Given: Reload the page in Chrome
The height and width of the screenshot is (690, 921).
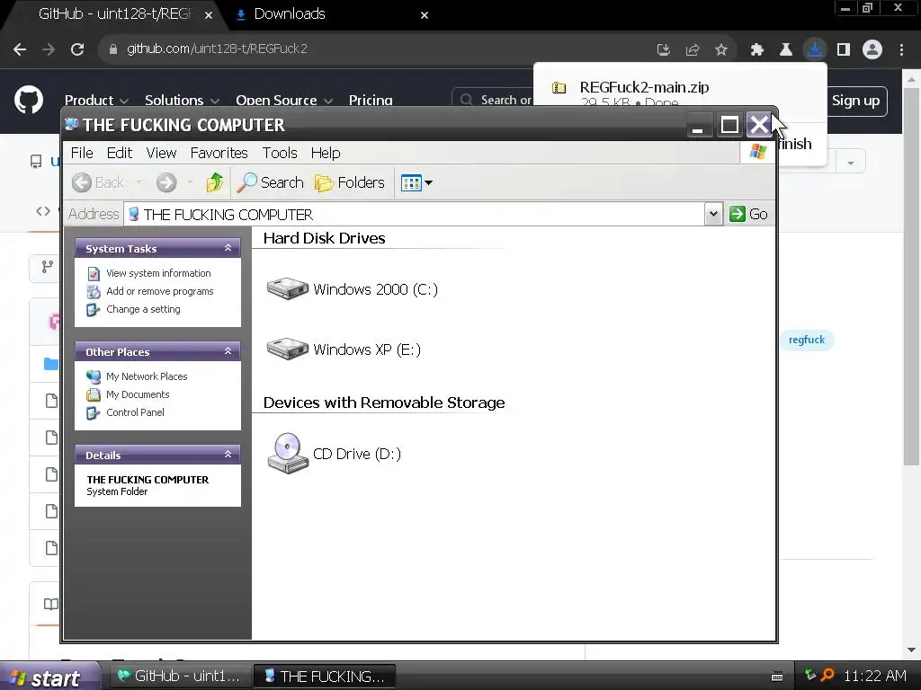Looking at the screenshot, I should [77, 49].
